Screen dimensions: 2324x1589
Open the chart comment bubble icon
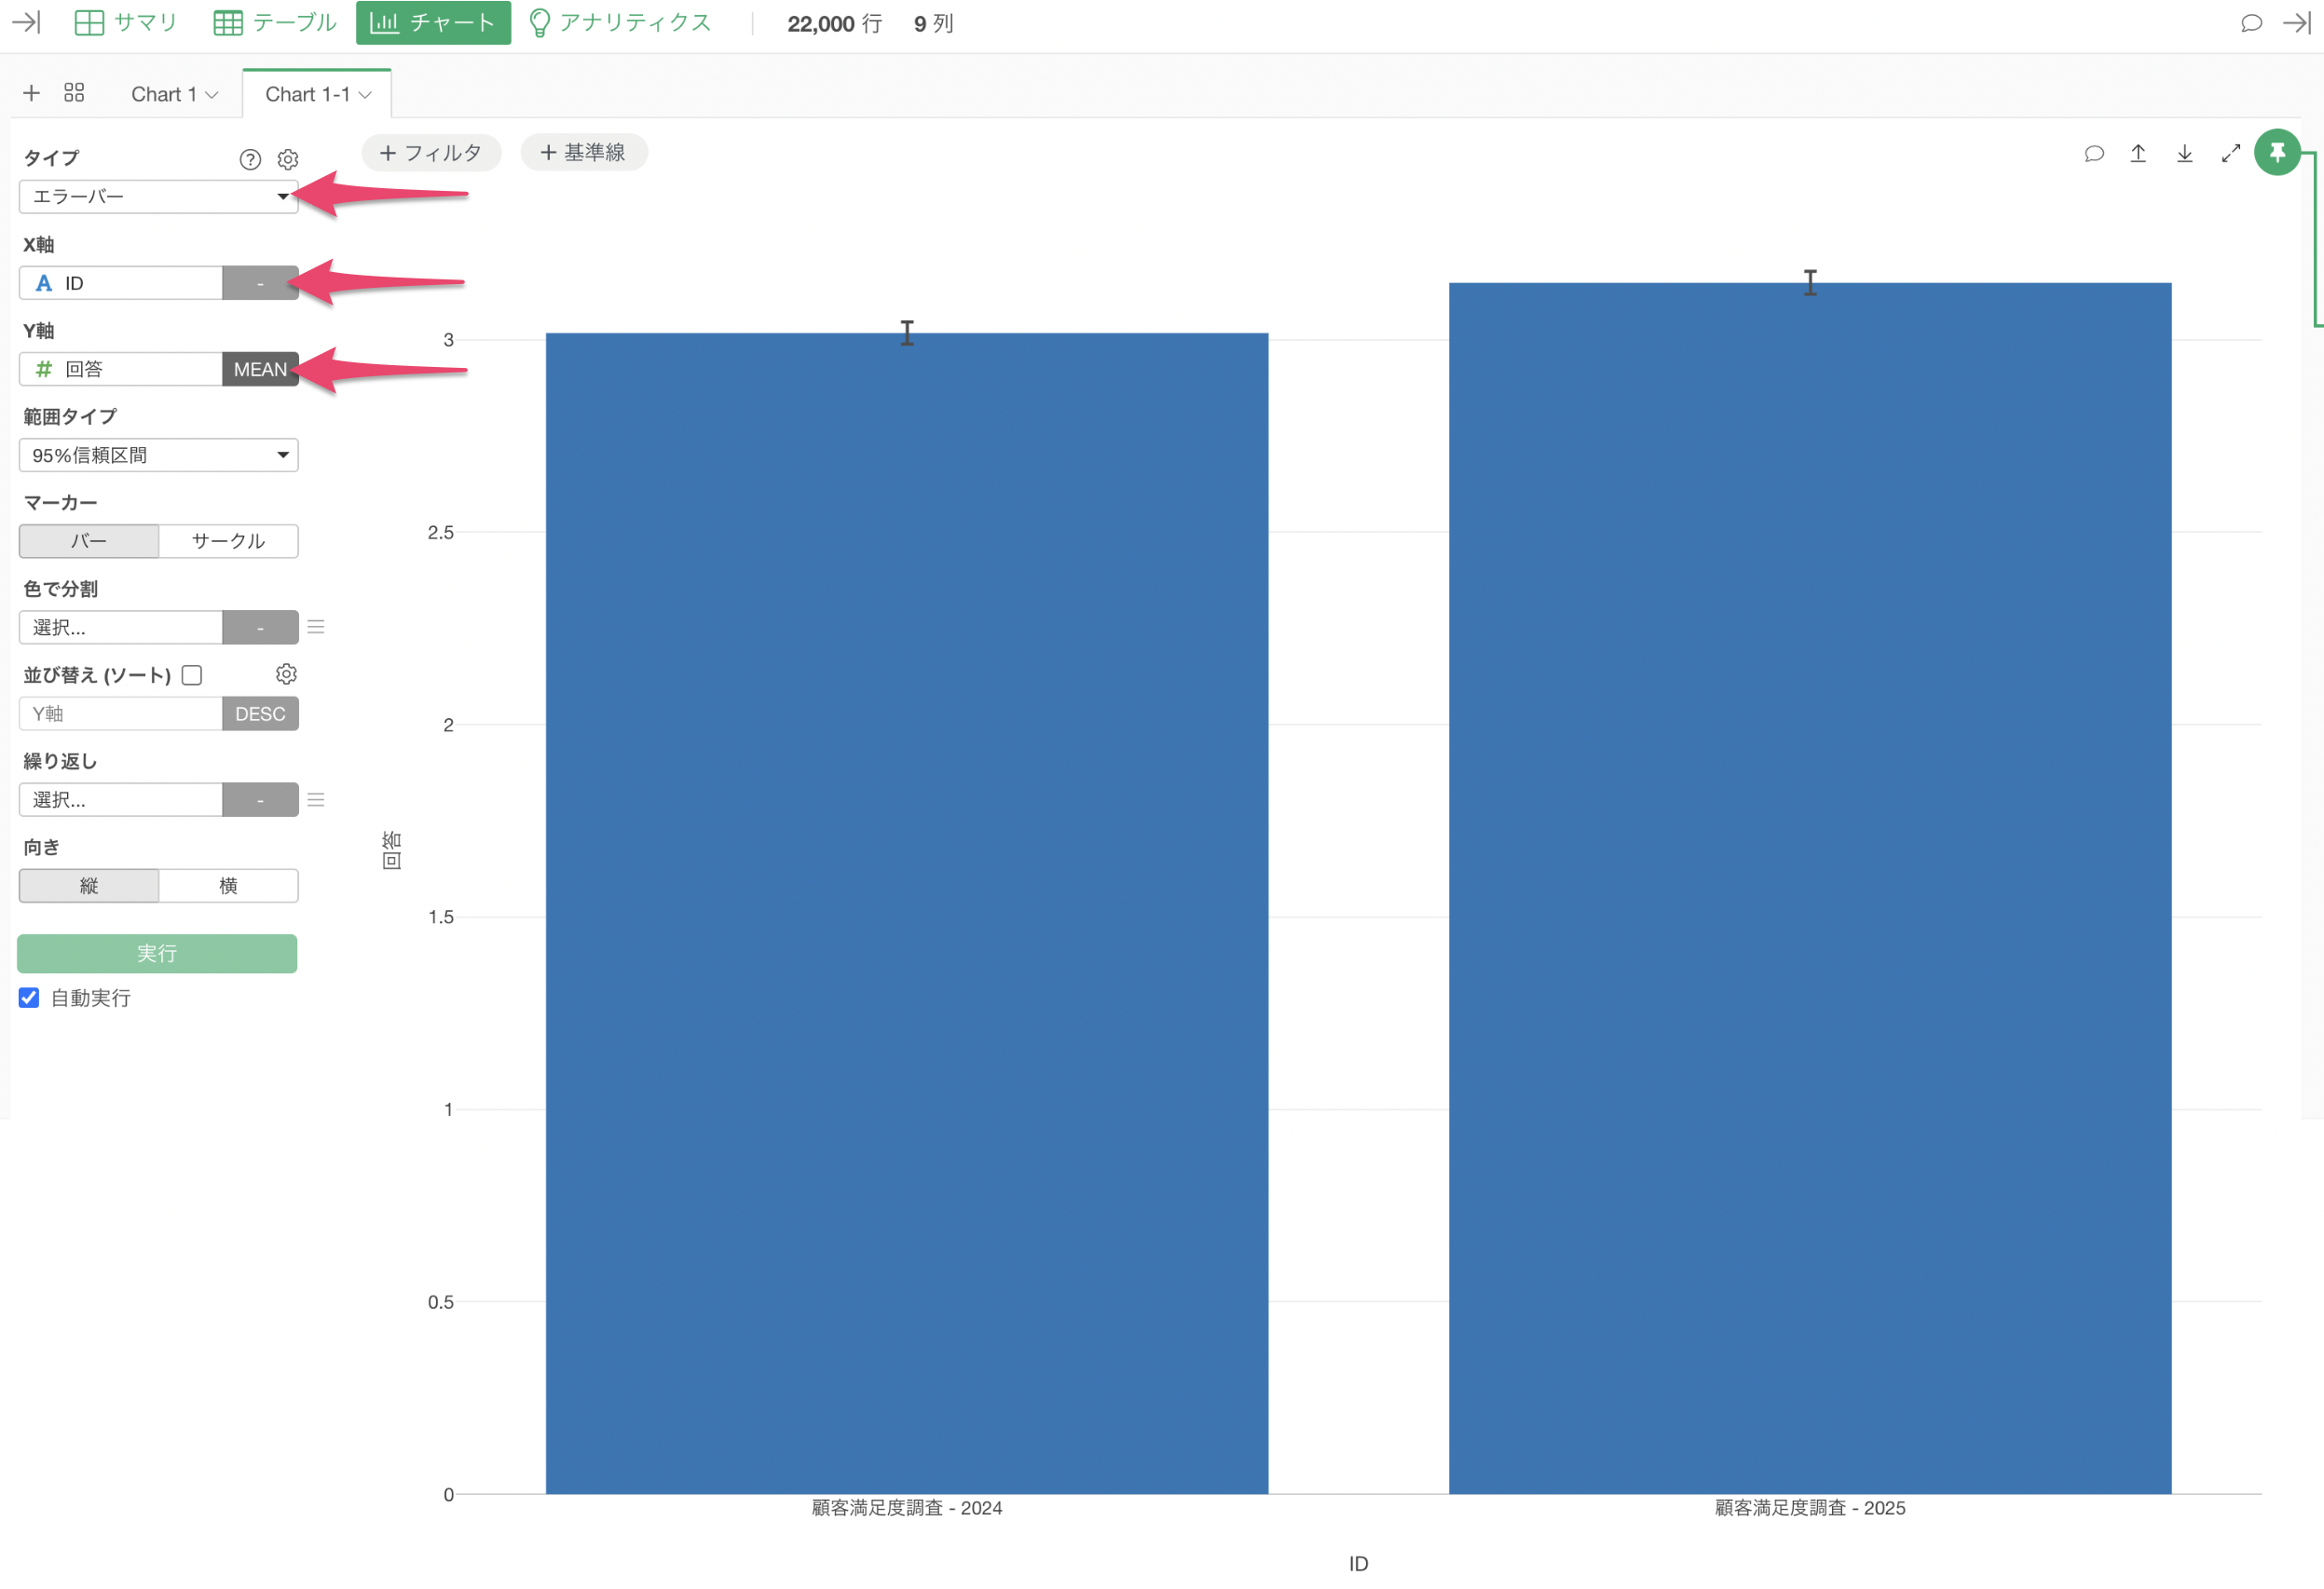2093,153
